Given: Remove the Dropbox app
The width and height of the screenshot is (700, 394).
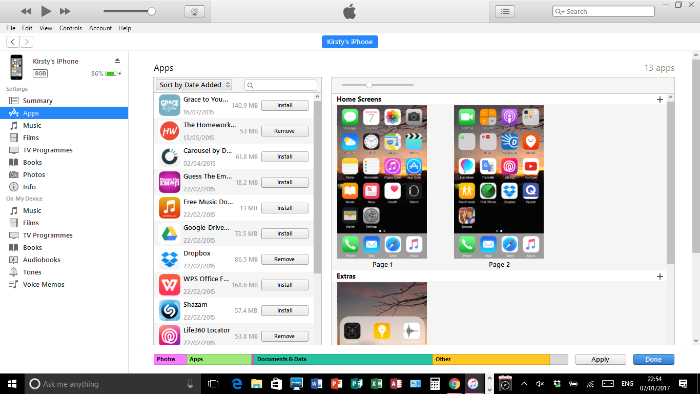Looking at the screenshot, I should [x=285, y=259].
